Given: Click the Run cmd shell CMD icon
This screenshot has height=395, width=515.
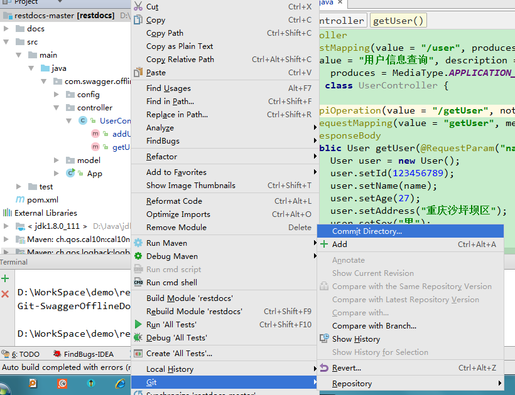Looking at the screenshot, I should tap(138, 282).
